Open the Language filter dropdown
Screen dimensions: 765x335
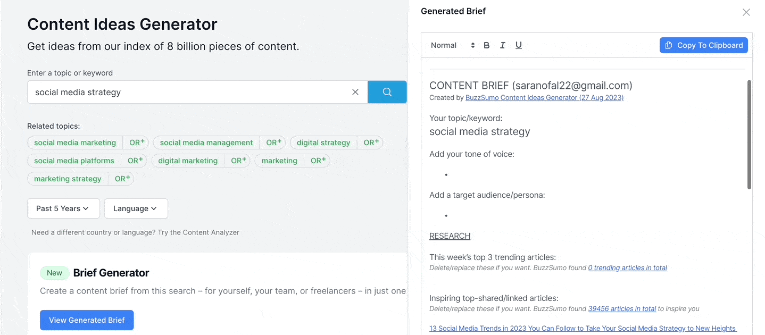click(136, 208)
